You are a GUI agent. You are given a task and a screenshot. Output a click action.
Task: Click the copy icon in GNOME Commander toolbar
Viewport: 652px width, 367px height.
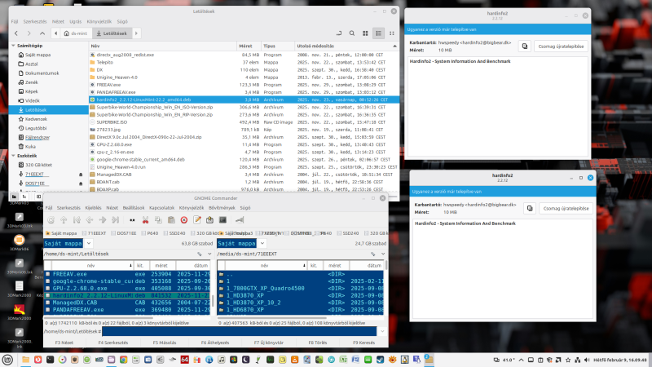158,219
